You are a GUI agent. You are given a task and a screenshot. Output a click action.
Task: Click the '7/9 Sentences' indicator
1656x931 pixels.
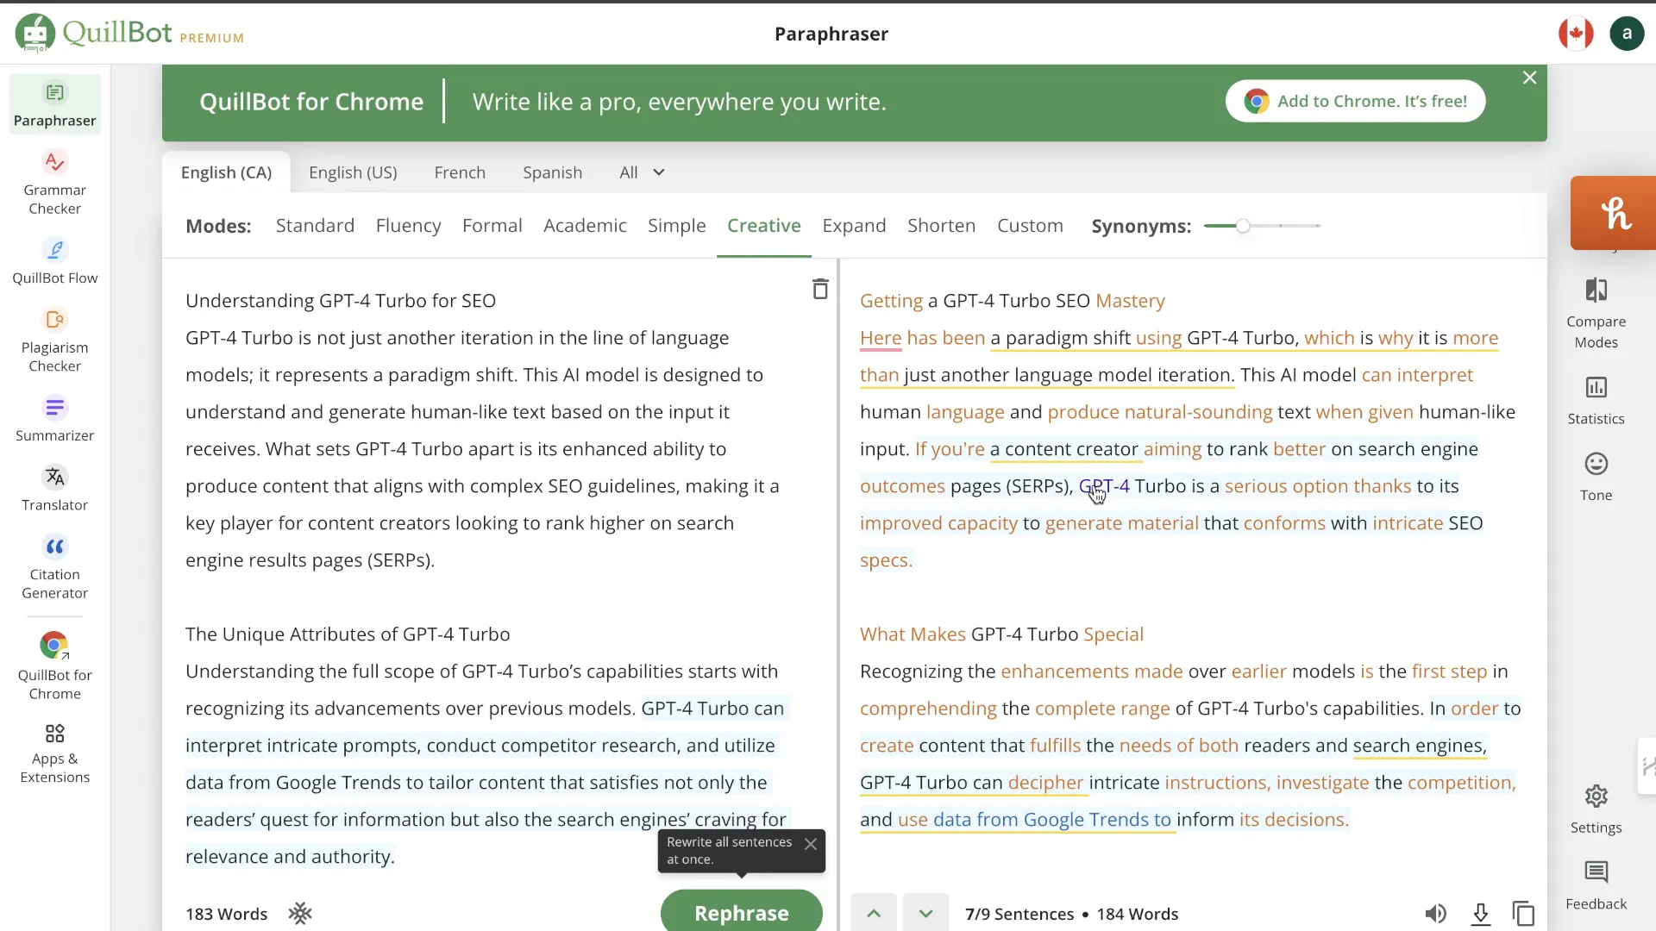click(1019, 914)
